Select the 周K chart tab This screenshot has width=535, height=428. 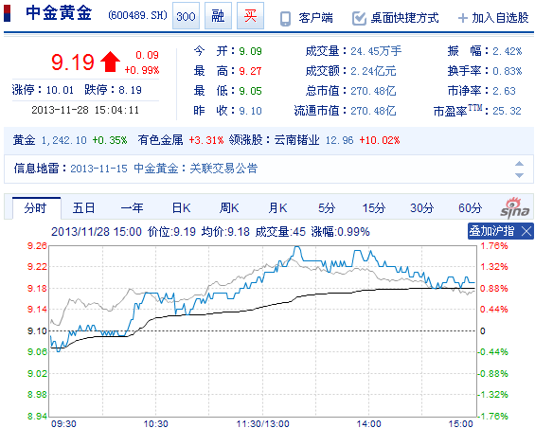(x=229, y=208)
